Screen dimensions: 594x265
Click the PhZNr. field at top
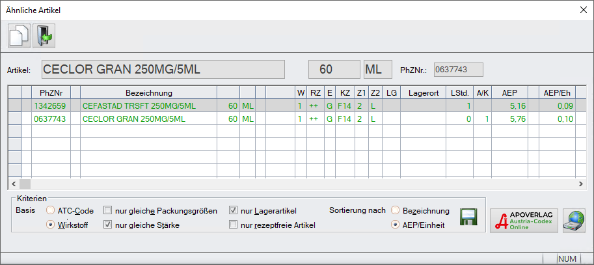(459, 70)
